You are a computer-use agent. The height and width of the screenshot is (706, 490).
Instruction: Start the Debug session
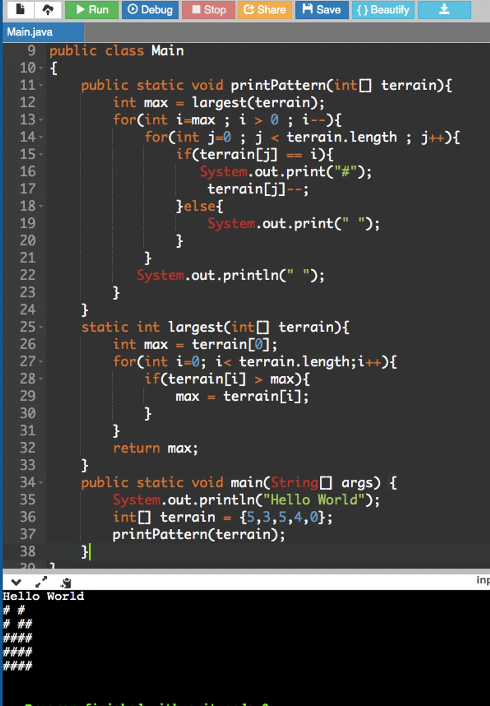pyautogui.click(x=150, y=9)
